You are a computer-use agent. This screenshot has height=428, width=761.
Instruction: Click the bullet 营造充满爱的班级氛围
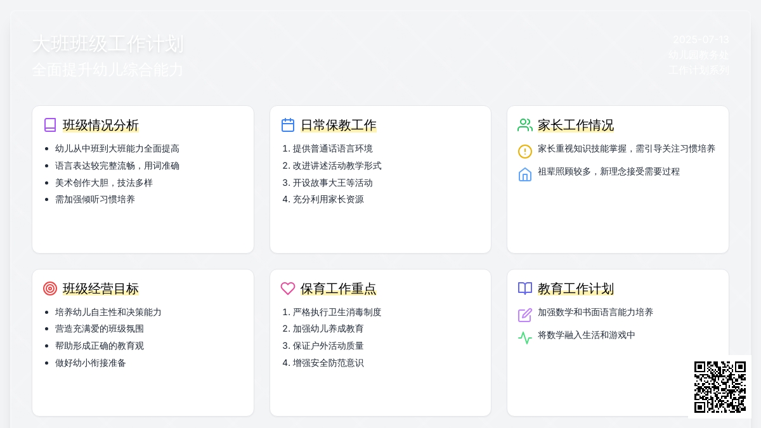click(x=100, y=328)
